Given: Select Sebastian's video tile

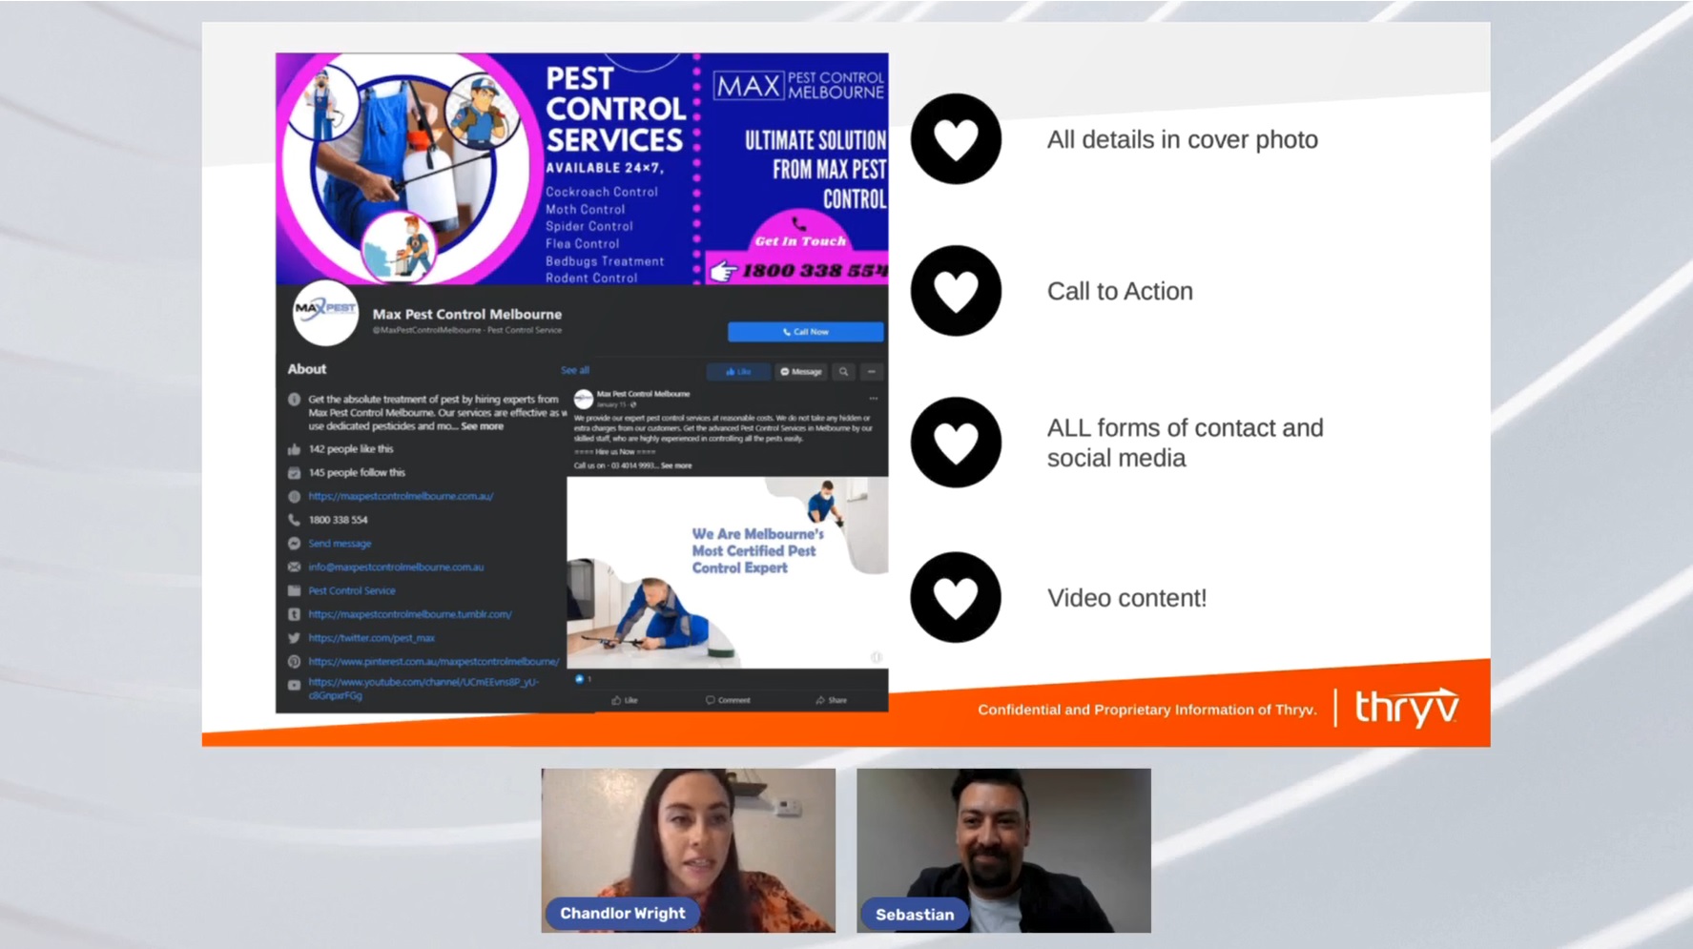Looking at the screenshot, I should [1003, 851].
